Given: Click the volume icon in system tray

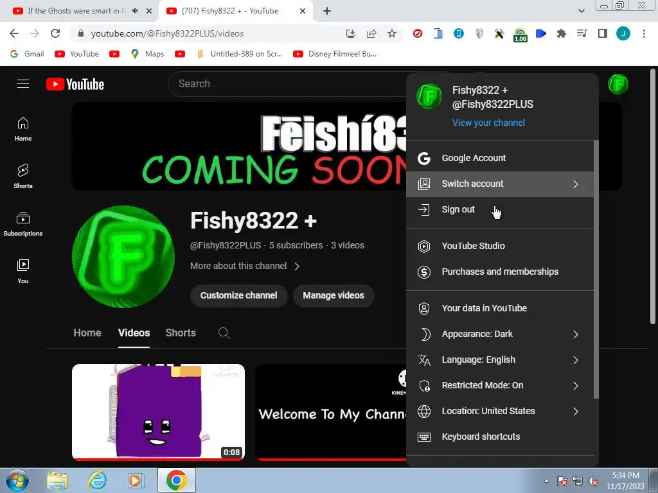Looking at the screenshot, I should tap(593, 481).
